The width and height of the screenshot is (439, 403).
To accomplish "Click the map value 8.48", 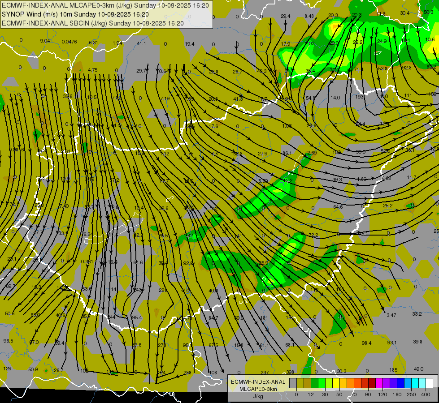I will pyautogui.click(x=309, y=16).
